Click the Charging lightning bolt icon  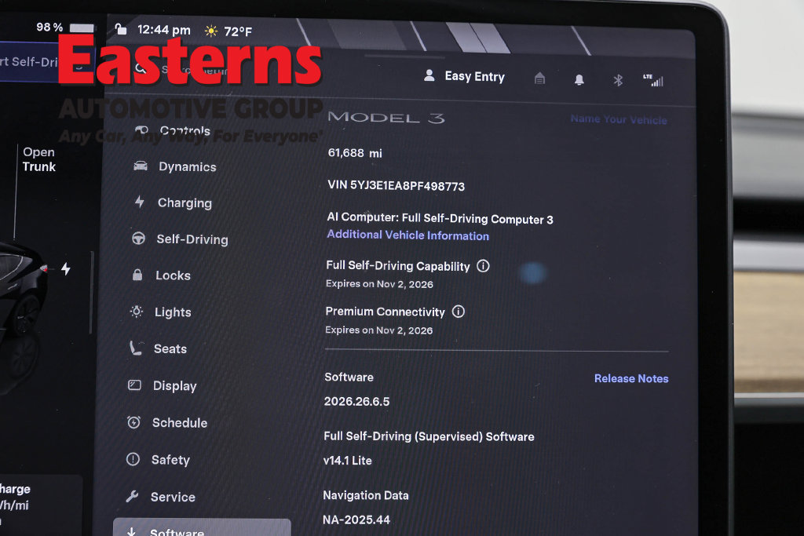140,202
